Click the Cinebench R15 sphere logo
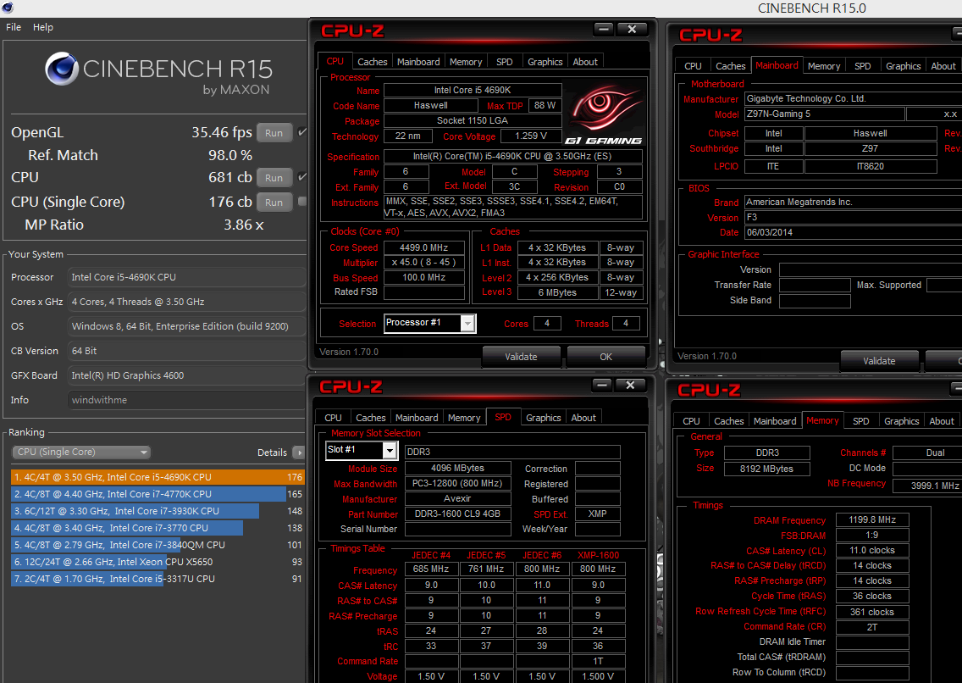 coord(61,68)
